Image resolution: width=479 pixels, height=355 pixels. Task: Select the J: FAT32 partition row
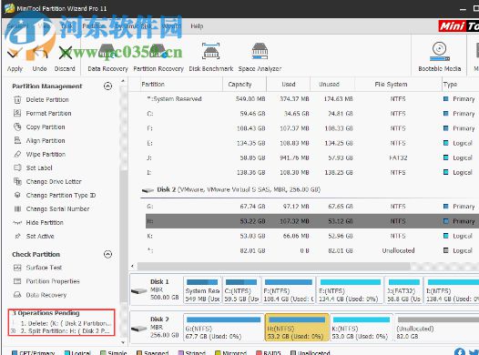(312, 157)
